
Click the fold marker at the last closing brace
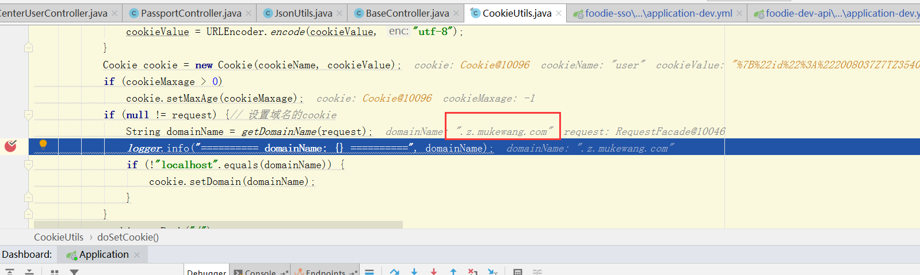[x=28, y=214]
